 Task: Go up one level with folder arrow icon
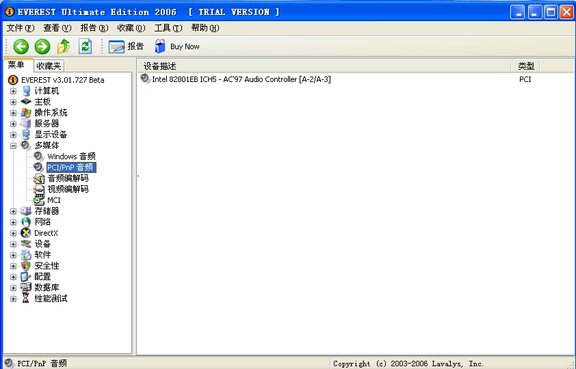point(64,46)
